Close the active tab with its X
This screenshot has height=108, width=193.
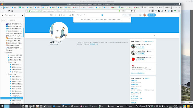tap(47, 7)
